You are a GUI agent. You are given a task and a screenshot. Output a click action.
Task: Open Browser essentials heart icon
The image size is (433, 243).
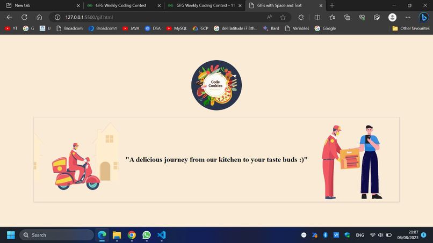click(362, 17)
